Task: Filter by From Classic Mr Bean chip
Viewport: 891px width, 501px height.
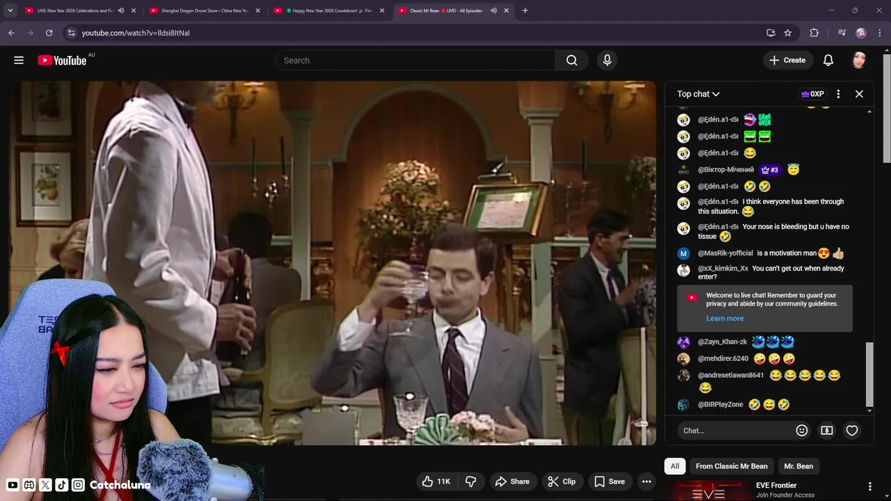Action: pyautogui.click(x=732, y=466)
